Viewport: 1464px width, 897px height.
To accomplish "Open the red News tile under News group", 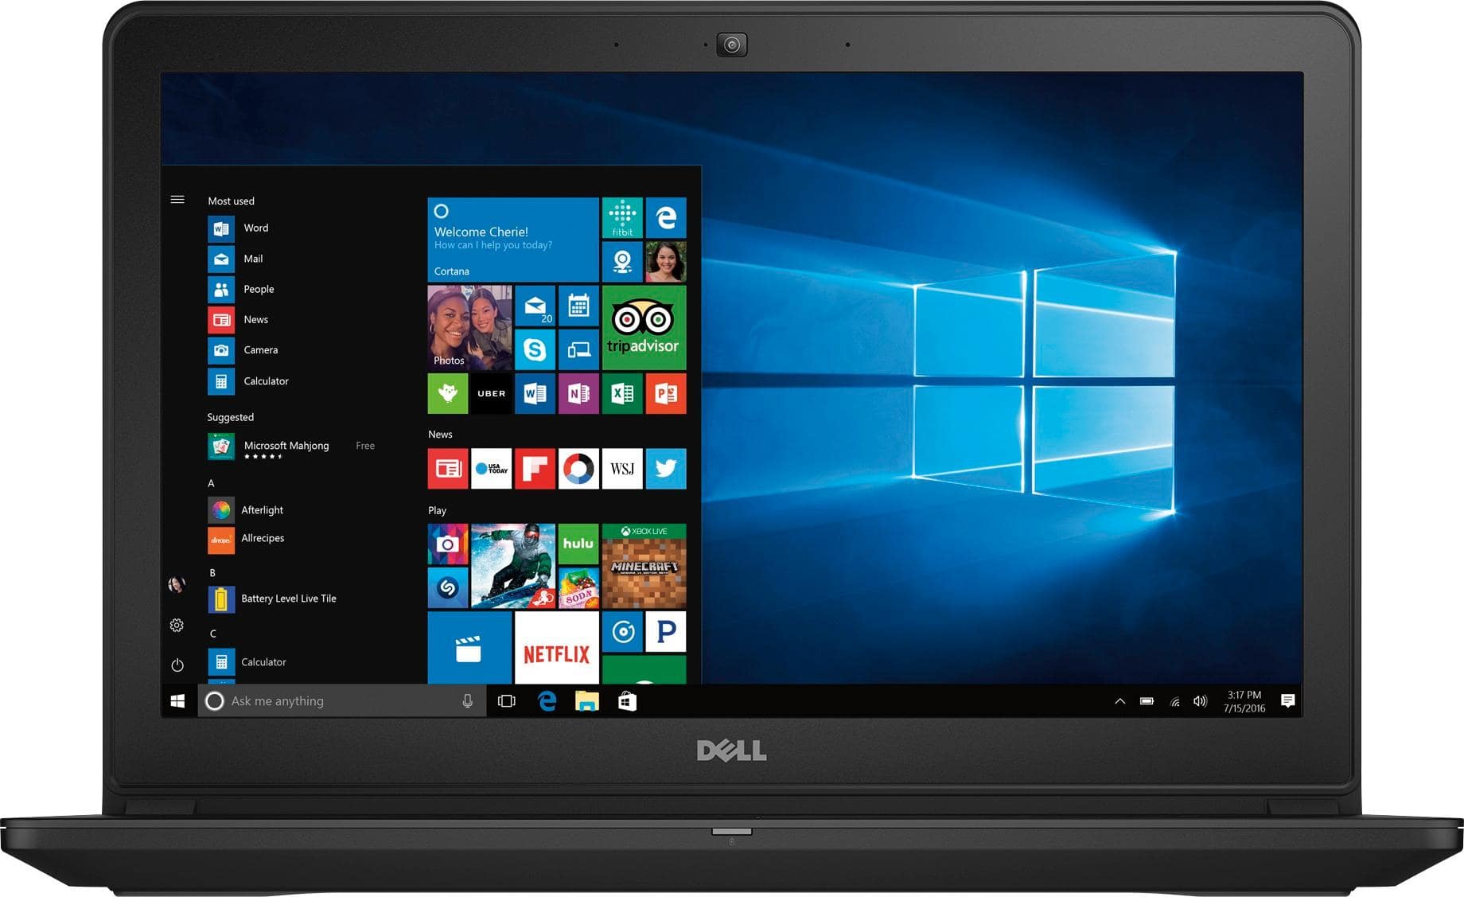I will click(448, 469).
